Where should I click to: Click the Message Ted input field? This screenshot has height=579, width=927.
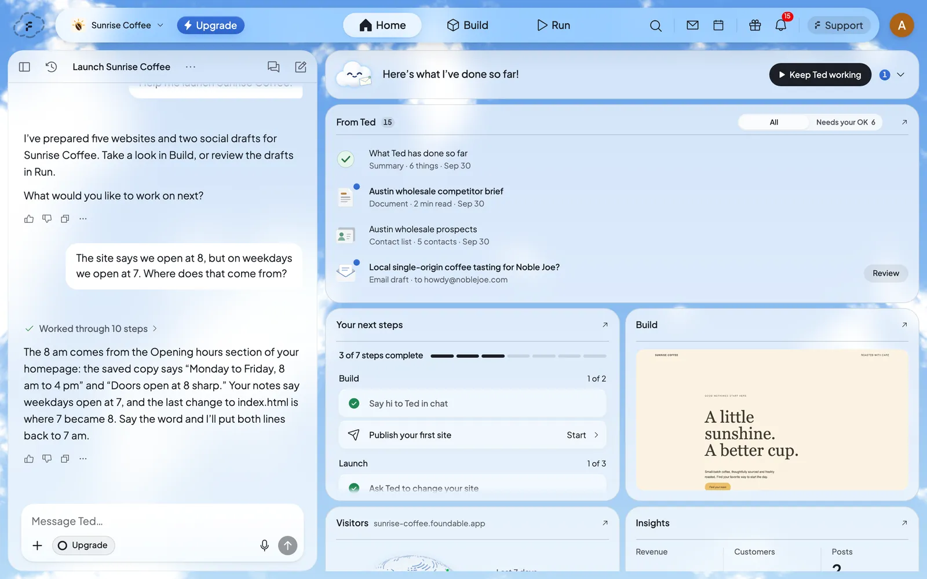pos(162,521)
